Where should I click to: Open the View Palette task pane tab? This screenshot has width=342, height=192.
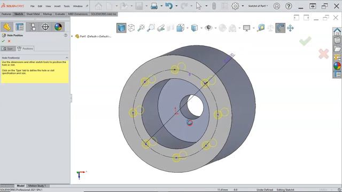click(337, 57)
